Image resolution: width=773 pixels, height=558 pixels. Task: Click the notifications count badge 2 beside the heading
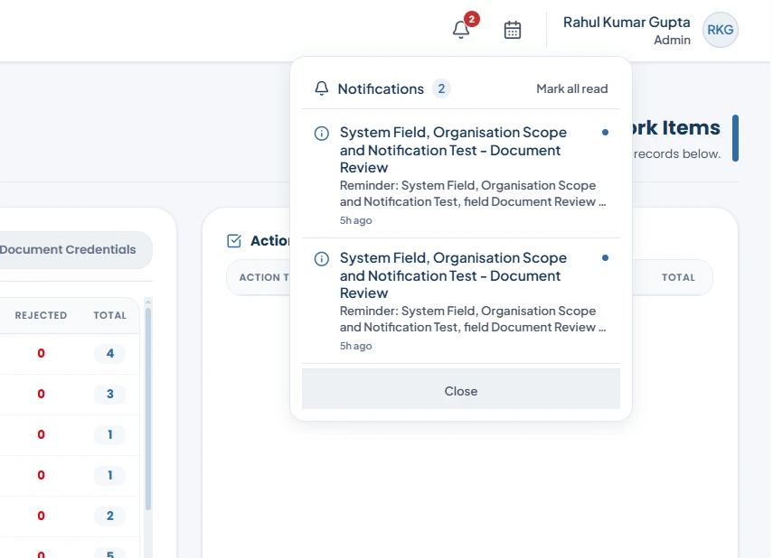441,88
